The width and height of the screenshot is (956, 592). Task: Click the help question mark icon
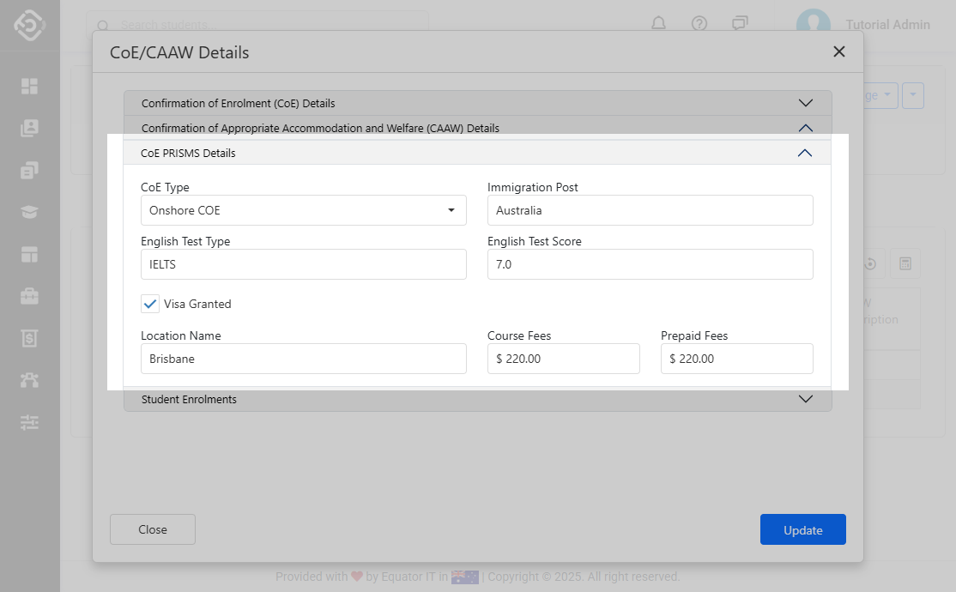point(699,24)
